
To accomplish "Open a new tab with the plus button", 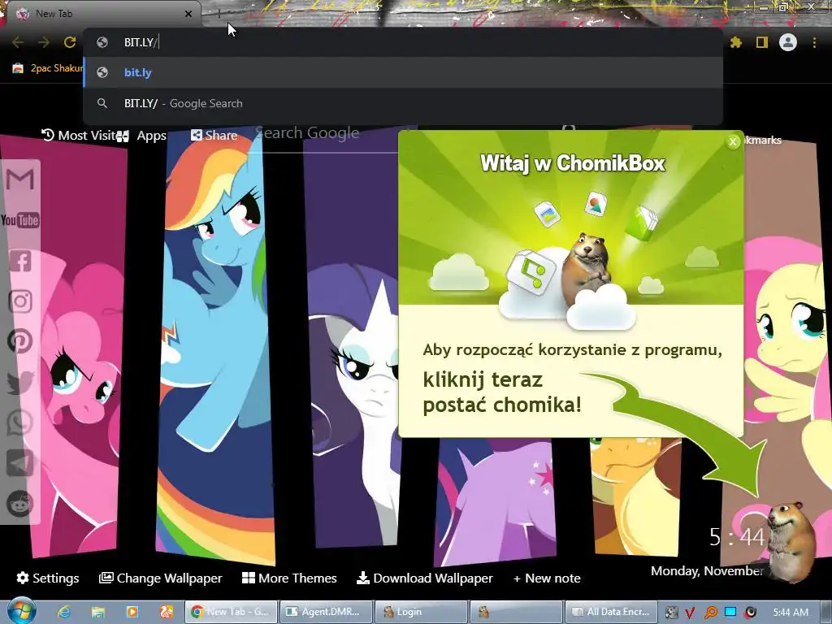I will (219, 14).
